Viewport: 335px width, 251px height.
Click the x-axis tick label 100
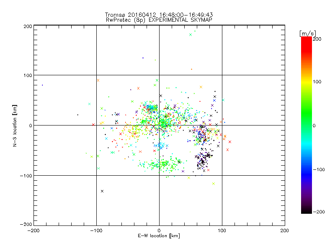pyautogui.click(x=222, y=231)
